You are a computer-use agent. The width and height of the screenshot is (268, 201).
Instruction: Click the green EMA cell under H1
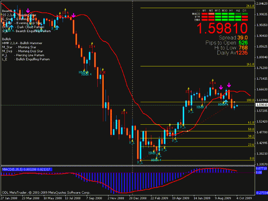point(231,20)
